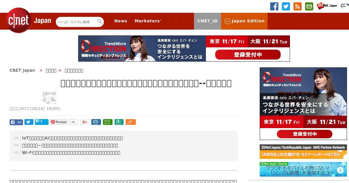Click the green mail newsletter icon in the top bar
The height and width of the screenshot is (183, 349).
coord(309,6)
